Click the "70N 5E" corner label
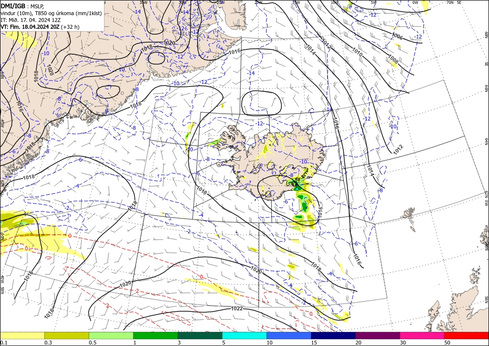Image resolution: width=489 pixels, height=346 pixels. [454, 2]
